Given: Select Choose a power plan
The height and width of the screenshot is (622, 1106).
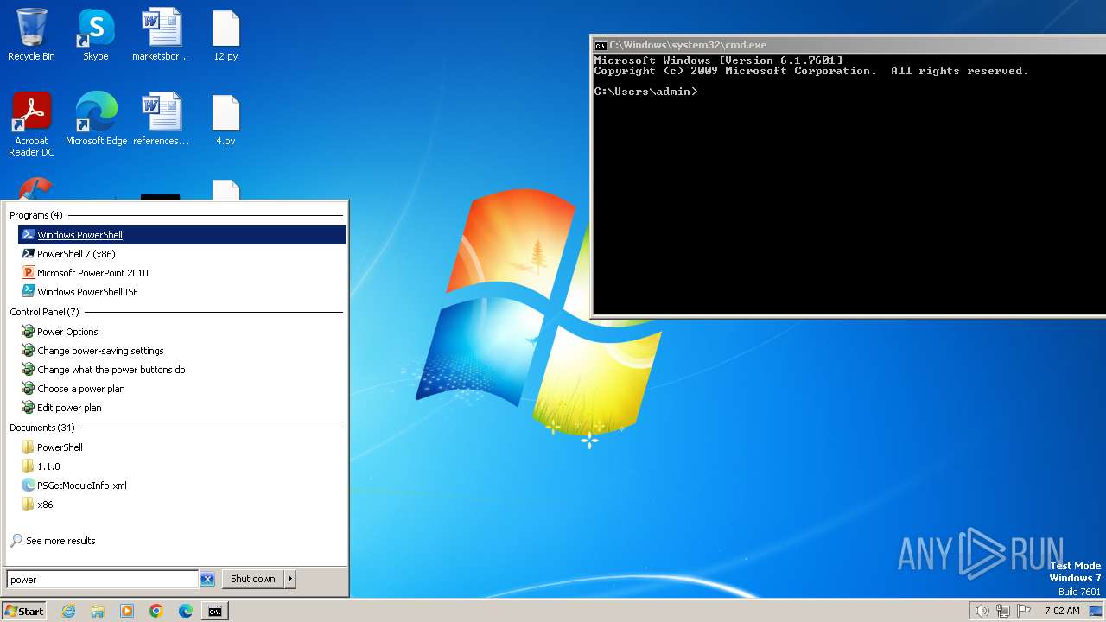Looking at the screenshot, I should (181, 389).
